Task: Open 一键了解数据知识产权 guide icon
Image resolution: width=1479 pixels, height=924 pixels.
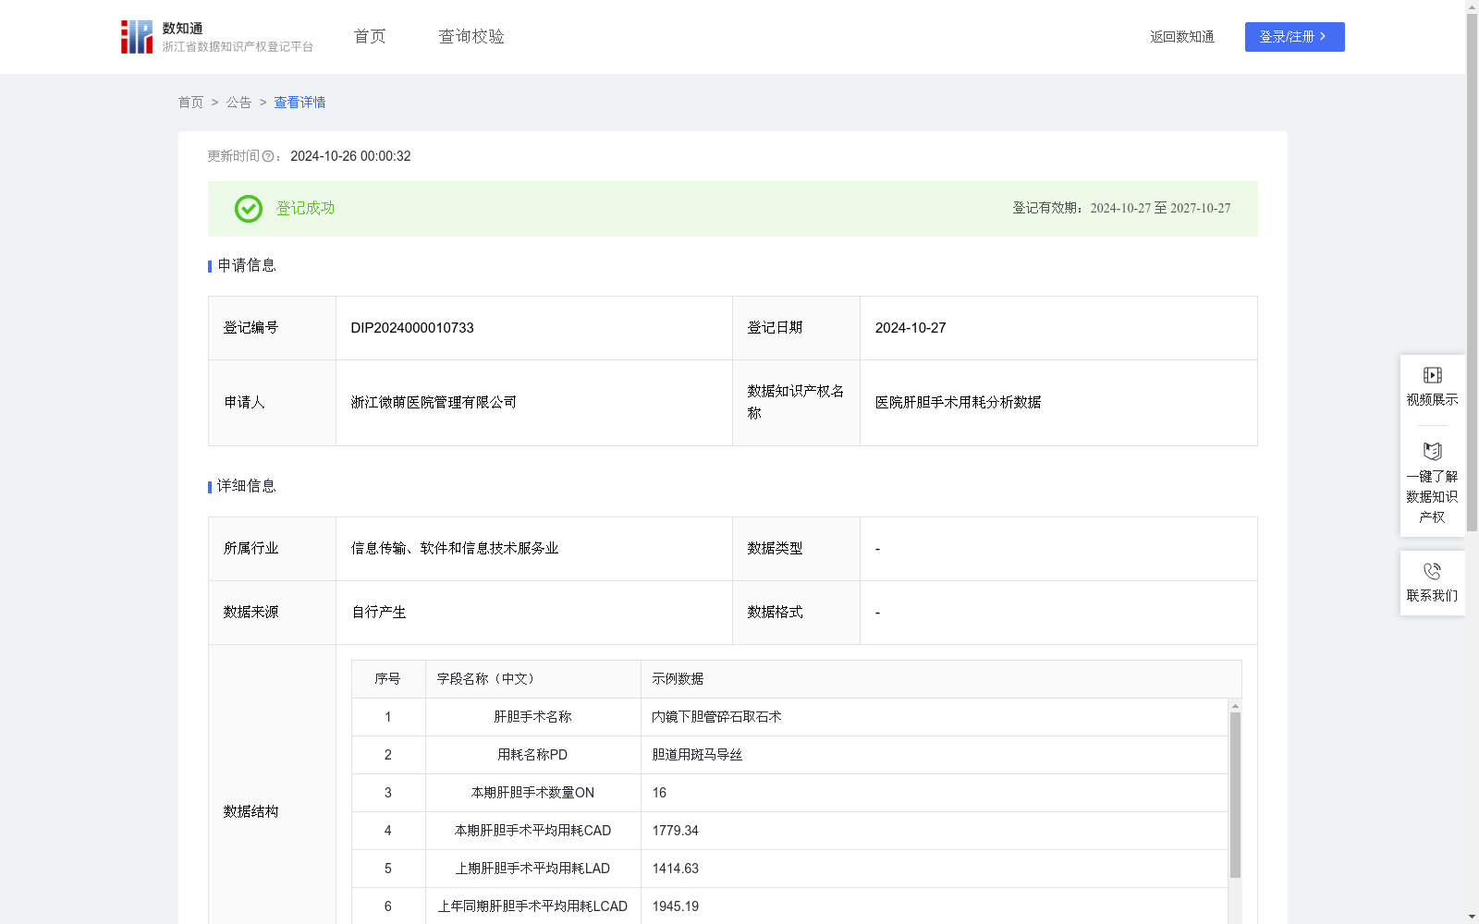Action: (x=1433, y=452)
